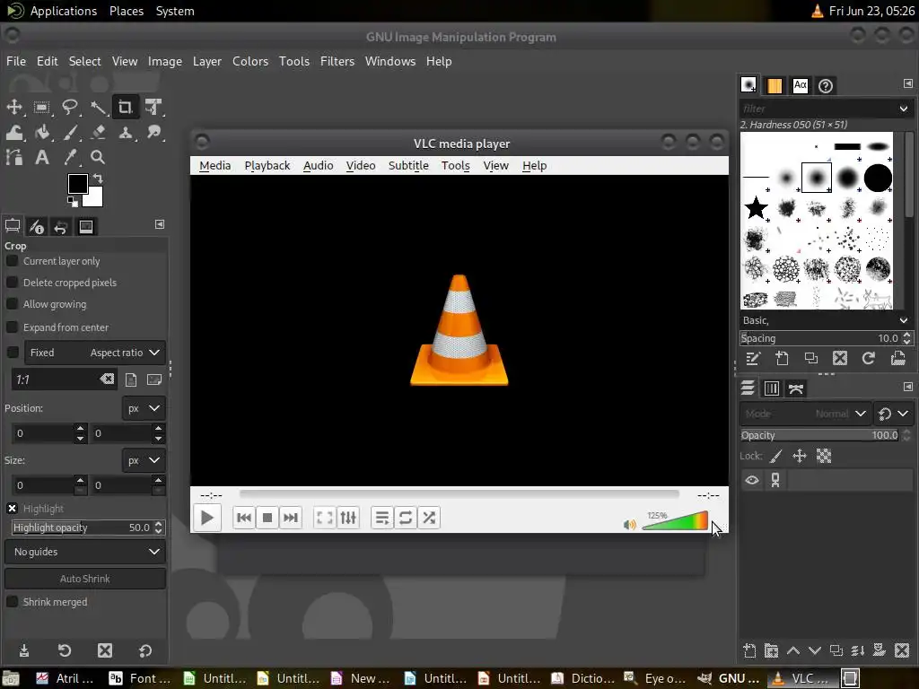Toggle the Fixed aspect ratio checkbox
The width and height of the screenshot is (919, 689).
12,352
